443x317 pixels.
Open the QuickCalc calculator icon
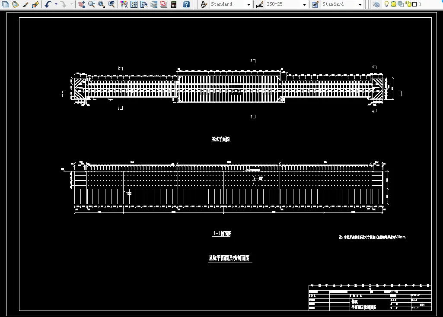tap(174, 4)
